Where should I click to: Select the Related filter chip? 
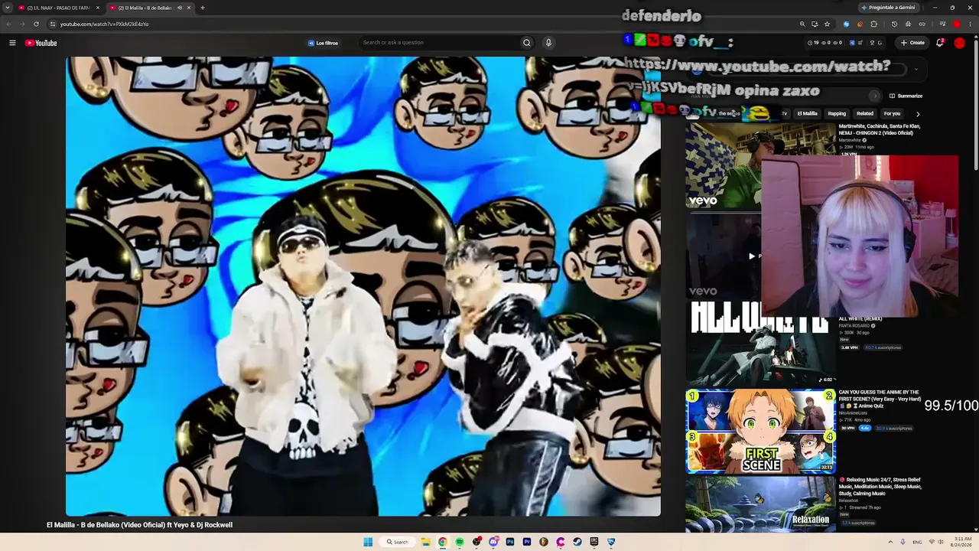tap(865, 114)
